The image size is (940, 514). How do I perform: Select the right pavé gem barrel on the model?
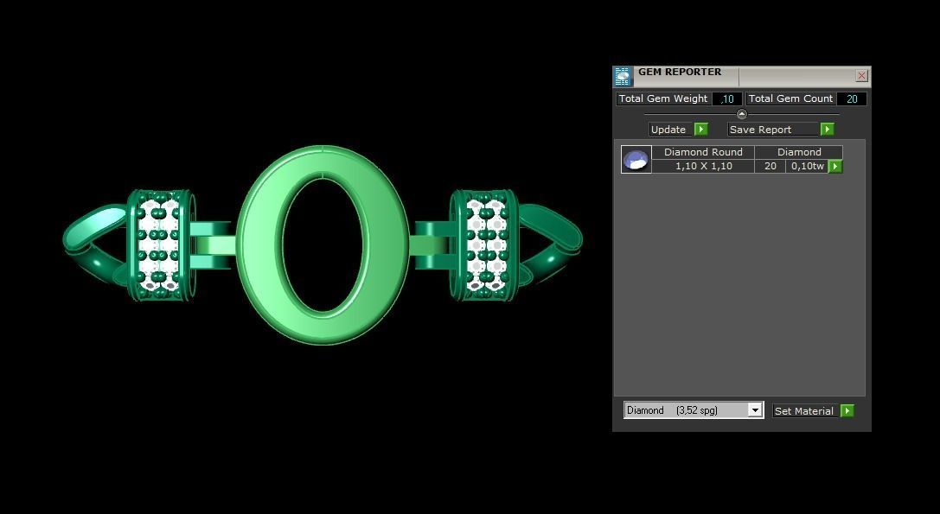[484, 244]
